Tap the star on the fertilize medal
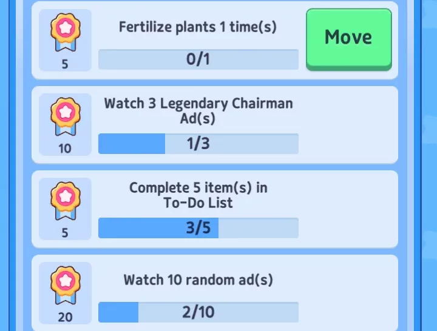Image resolution: width=437 pixels, height=331 pixels. pos(65,28)
